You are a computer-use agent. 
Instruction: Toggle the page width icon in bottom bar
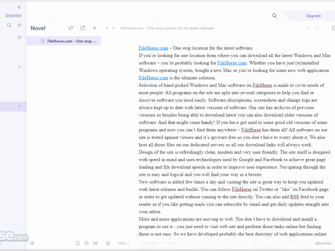[95, 243]
